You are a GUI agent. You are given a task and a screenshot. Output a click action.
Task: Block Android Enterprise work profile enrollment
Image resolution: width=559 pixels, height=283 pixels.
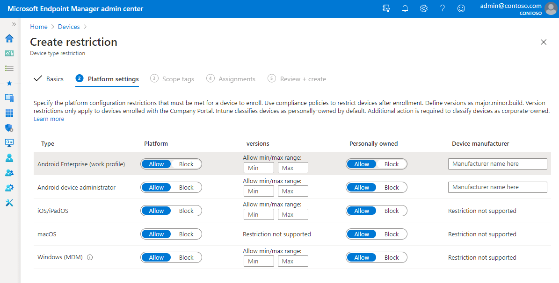(x=186, y=164)
